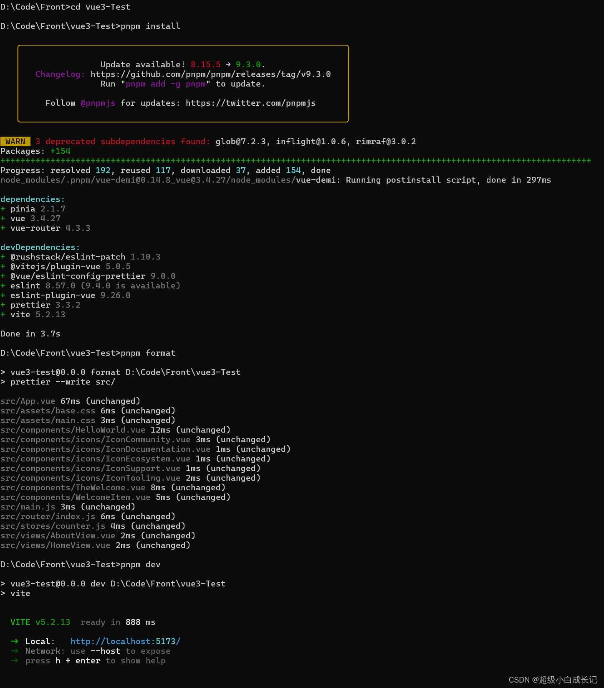This screenshot has width=604, height=688.
Task: Click the 'pnpm dev' command
Action: tap(140, 564)
